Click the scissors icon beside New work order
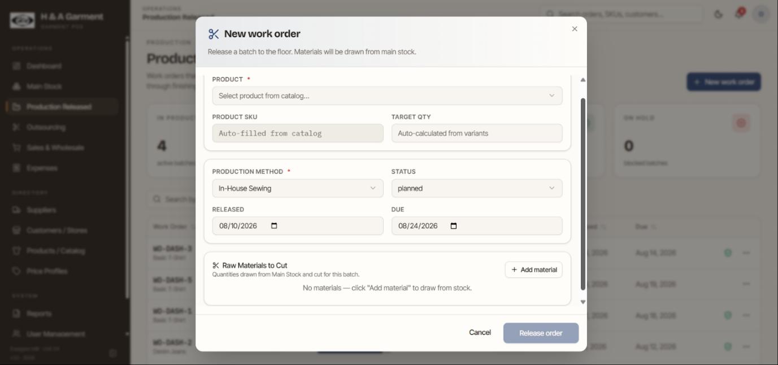The height and width of the screenshot is (365, 778). click(214, 34)
